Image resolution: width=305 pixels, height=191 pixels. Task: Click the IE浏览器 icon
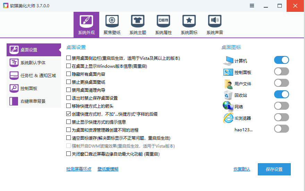click(228, 118)
